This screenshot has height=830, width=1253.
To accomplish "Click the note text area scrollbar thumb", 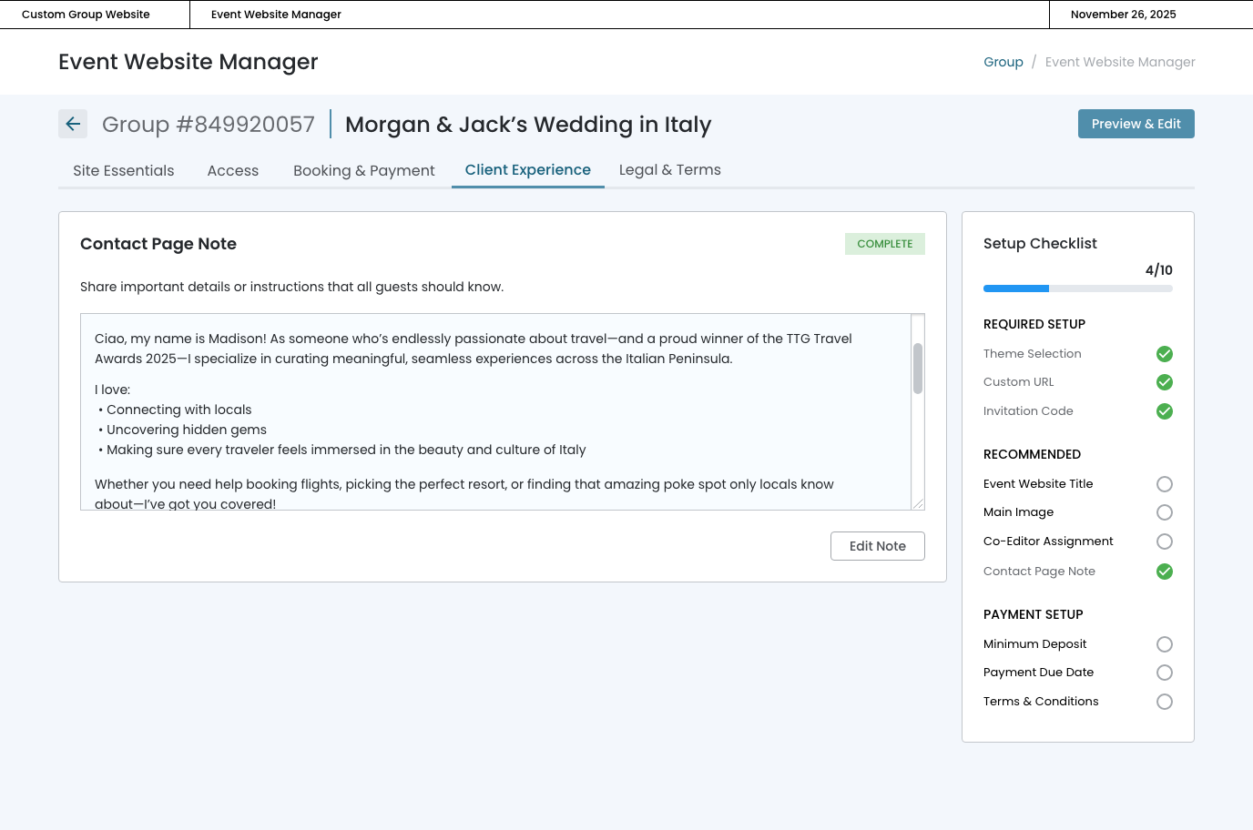I will click(918, 368).
